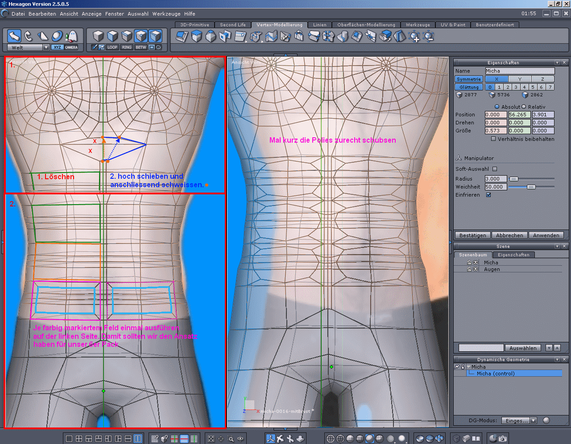Switch to Szenenbaum tab in Szene panel
The width and height of the screenshot is (571, 444).
(x=473, y=255)
